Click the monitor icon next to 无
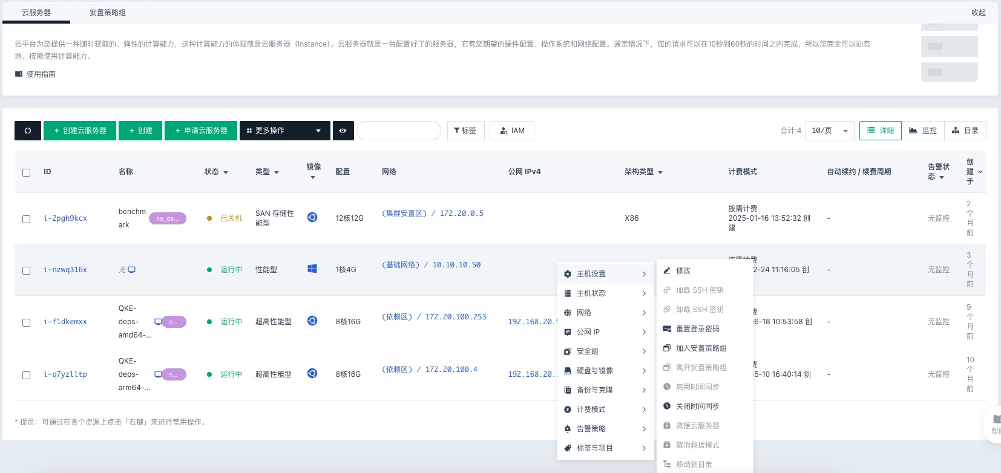 click(x=132, y=270)
